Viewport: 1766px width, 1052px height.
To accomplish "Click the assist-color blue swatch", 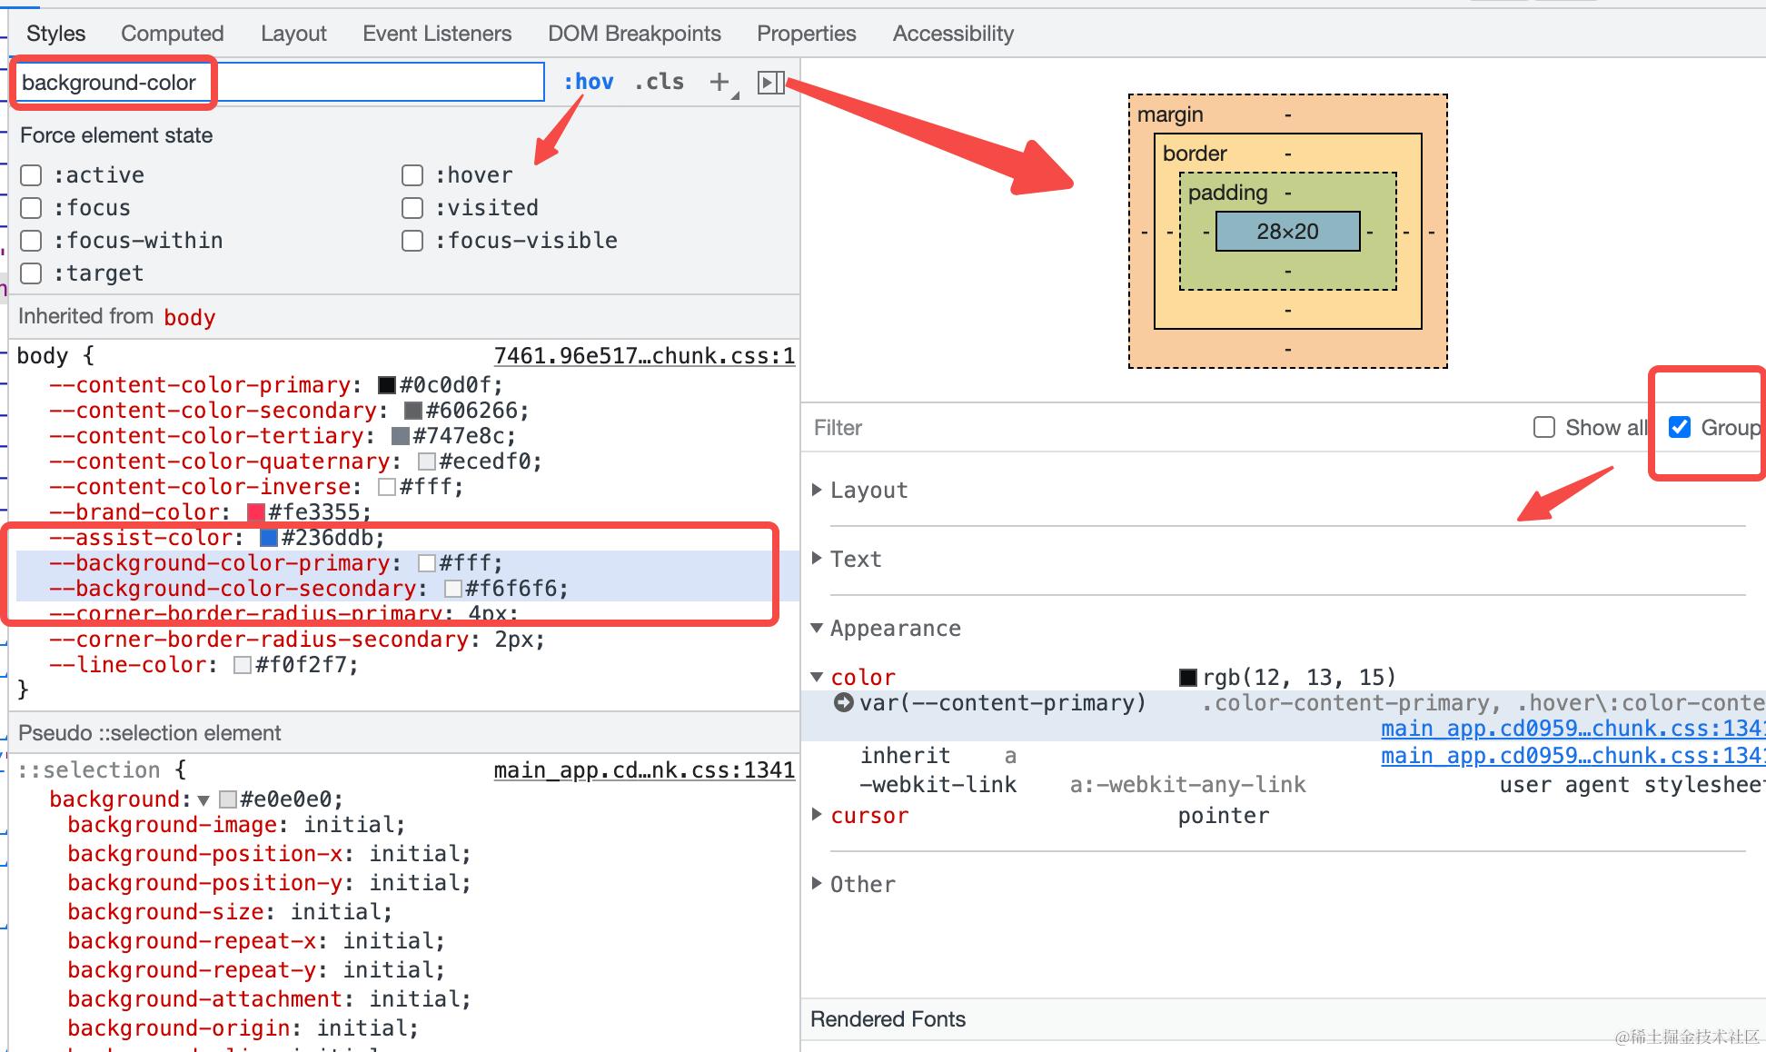I will point(269,538).
